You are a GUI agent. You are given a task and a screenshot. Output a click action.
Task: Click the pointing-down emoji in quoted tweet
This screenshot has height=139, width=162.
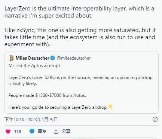[111, 107]
